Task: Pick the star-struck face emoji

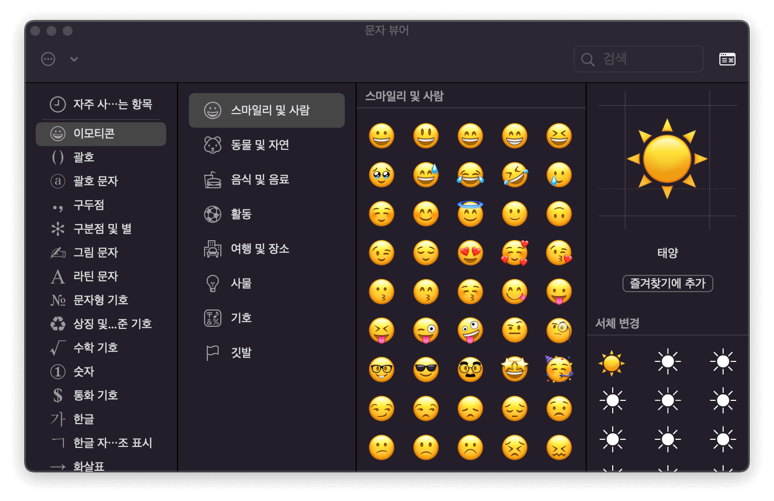Action: tap(515, 370)
